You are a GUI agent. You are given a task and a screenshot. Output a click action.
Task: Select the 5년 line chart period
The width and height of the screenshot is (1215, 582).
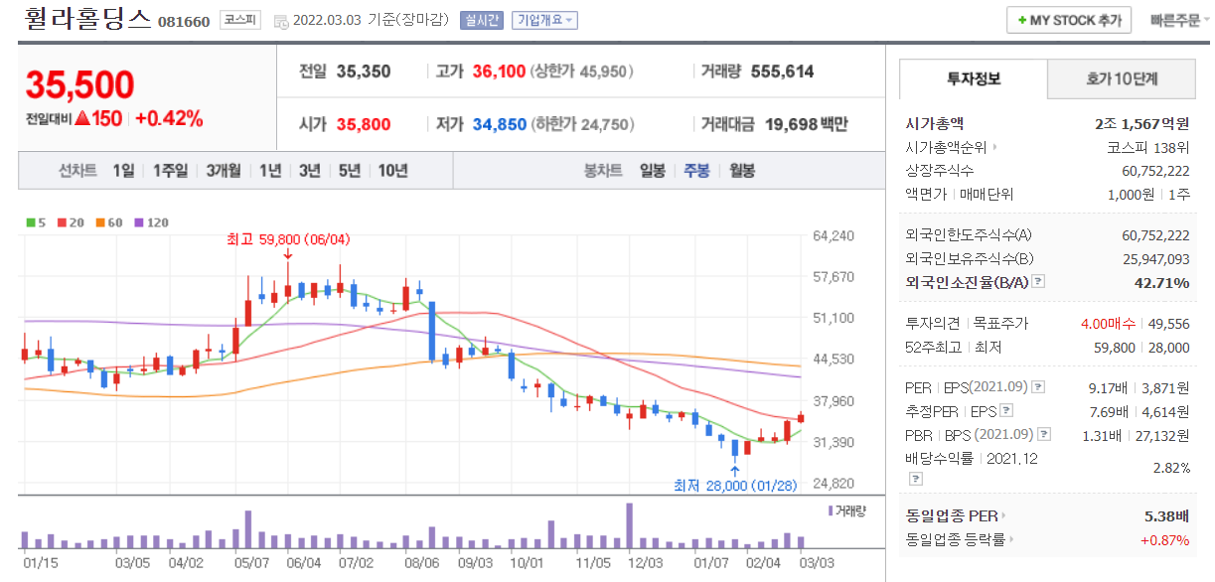tap(349, 170)
